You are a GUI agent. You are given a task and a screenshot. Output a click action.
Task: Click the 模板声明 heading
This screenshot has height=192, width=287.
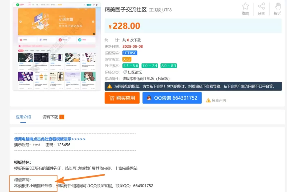click(23, 180)
